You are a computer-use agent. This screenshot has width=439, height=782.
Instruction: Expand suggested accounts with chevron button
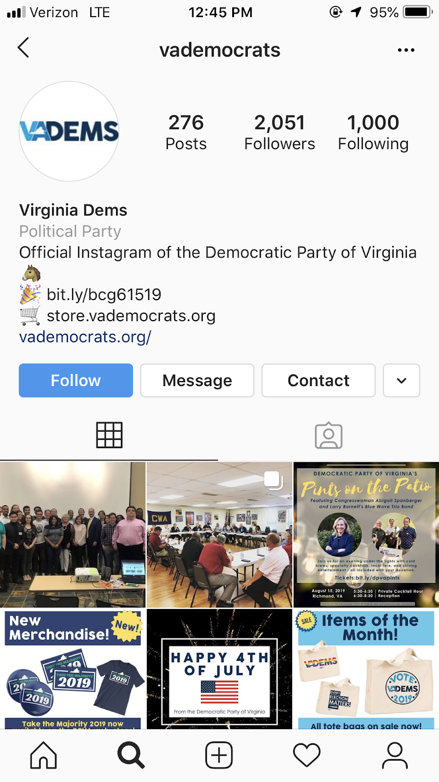click(x=401, y=380)
